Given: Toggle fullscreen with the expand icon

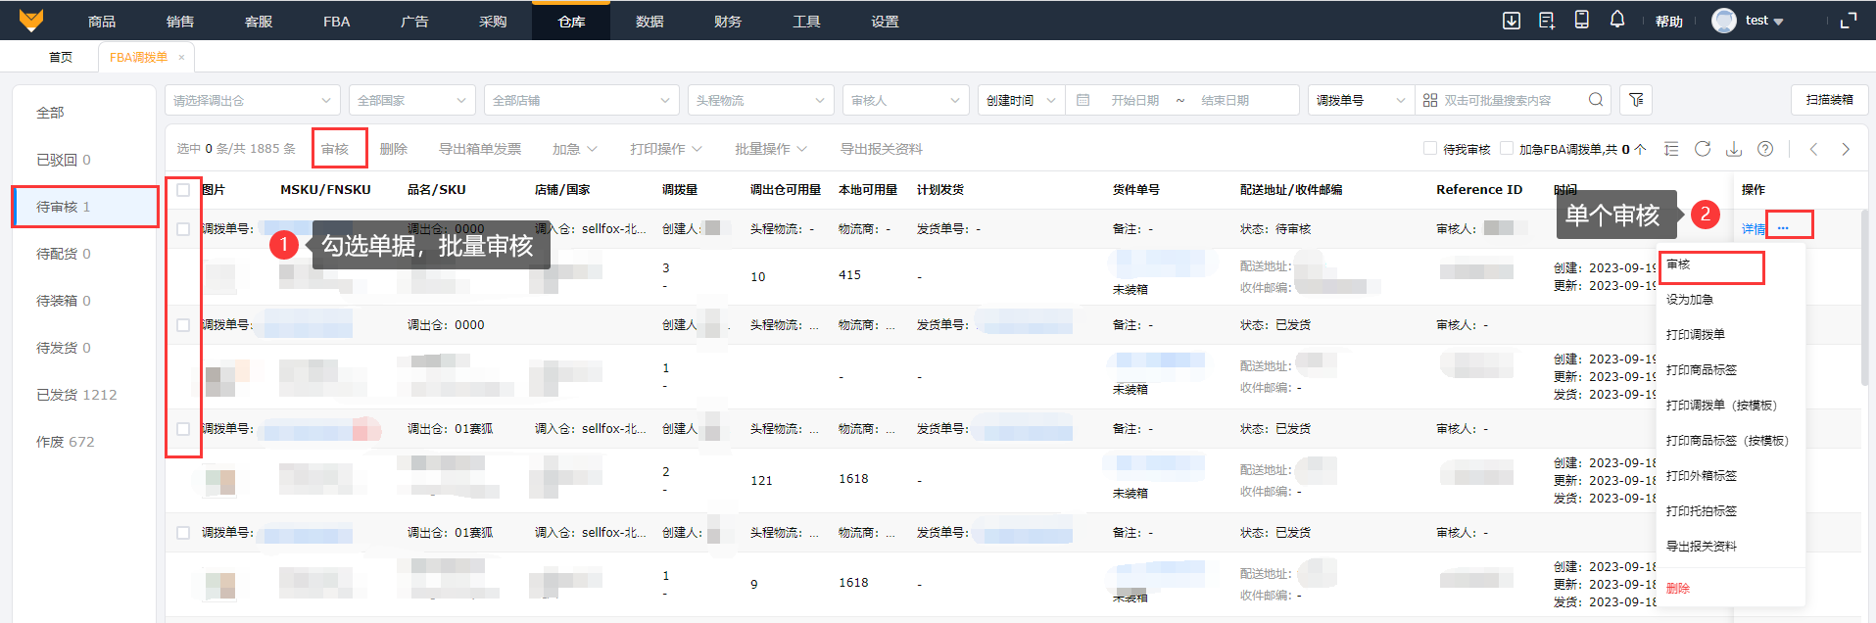Looking at the screenshot, I should (x=1849, y=21).
